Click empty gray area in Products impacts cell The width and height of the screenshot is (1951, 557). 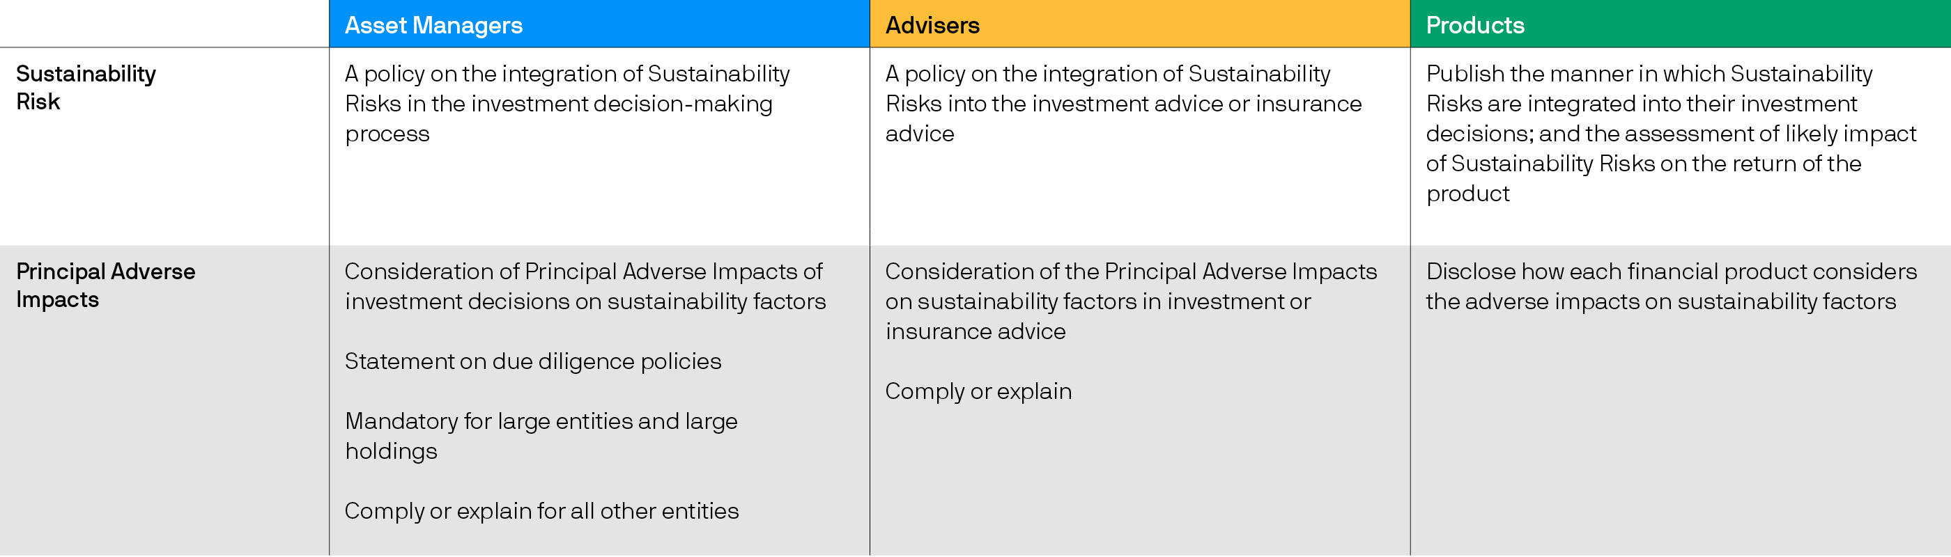click(x=1680, y=439)
